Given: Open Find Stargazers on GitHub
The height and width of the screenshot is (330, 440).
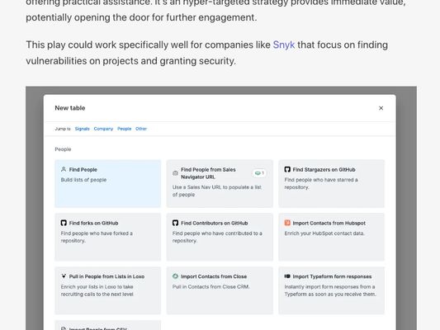Looking at the screenshot, I should (x=331, y=184).
